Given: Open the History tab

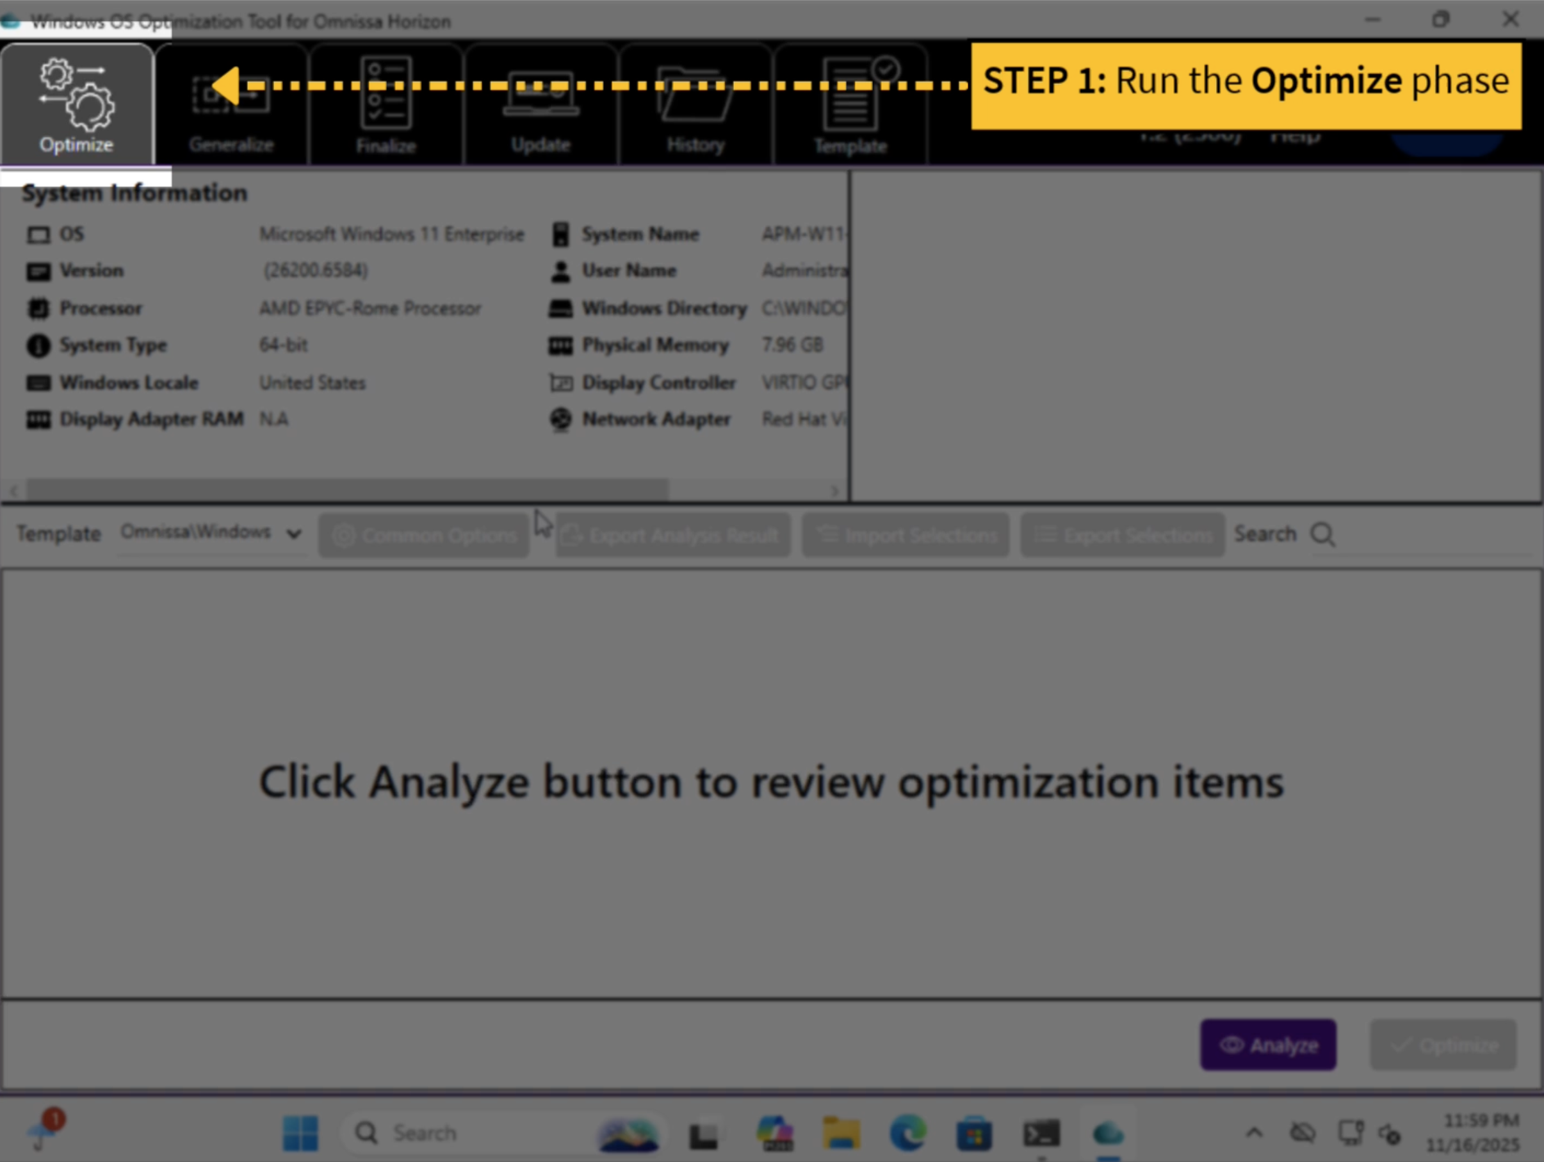Looking at the screenshot, I should coord(695,105).
